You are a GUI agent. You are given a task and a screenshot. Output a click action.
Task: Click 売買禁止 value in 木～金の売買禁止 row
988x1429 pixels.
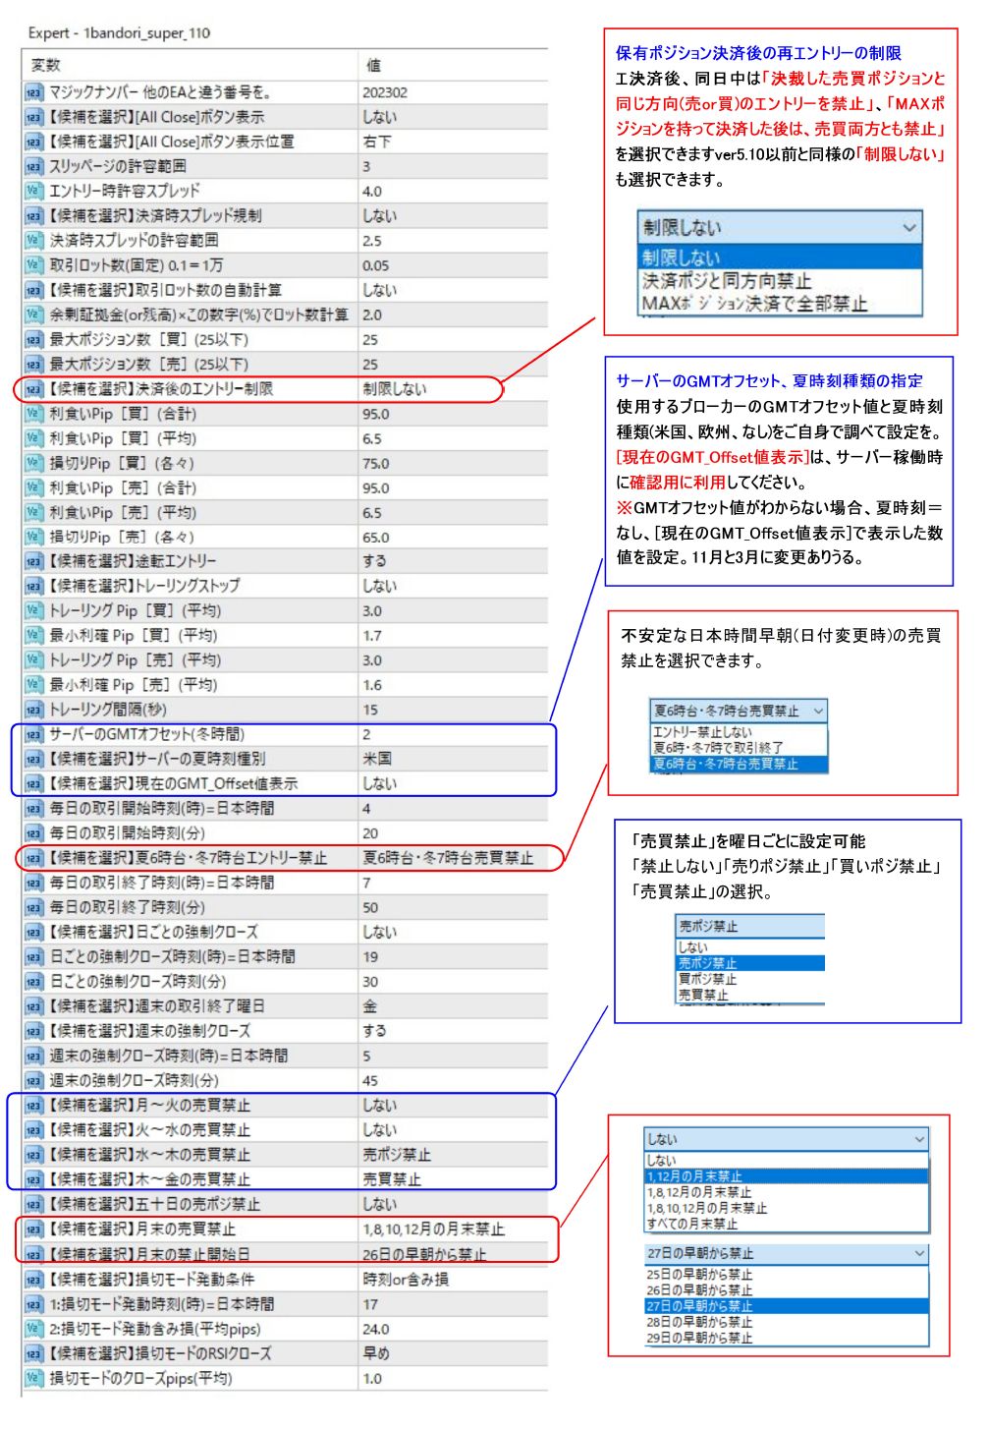point(391,1179)
